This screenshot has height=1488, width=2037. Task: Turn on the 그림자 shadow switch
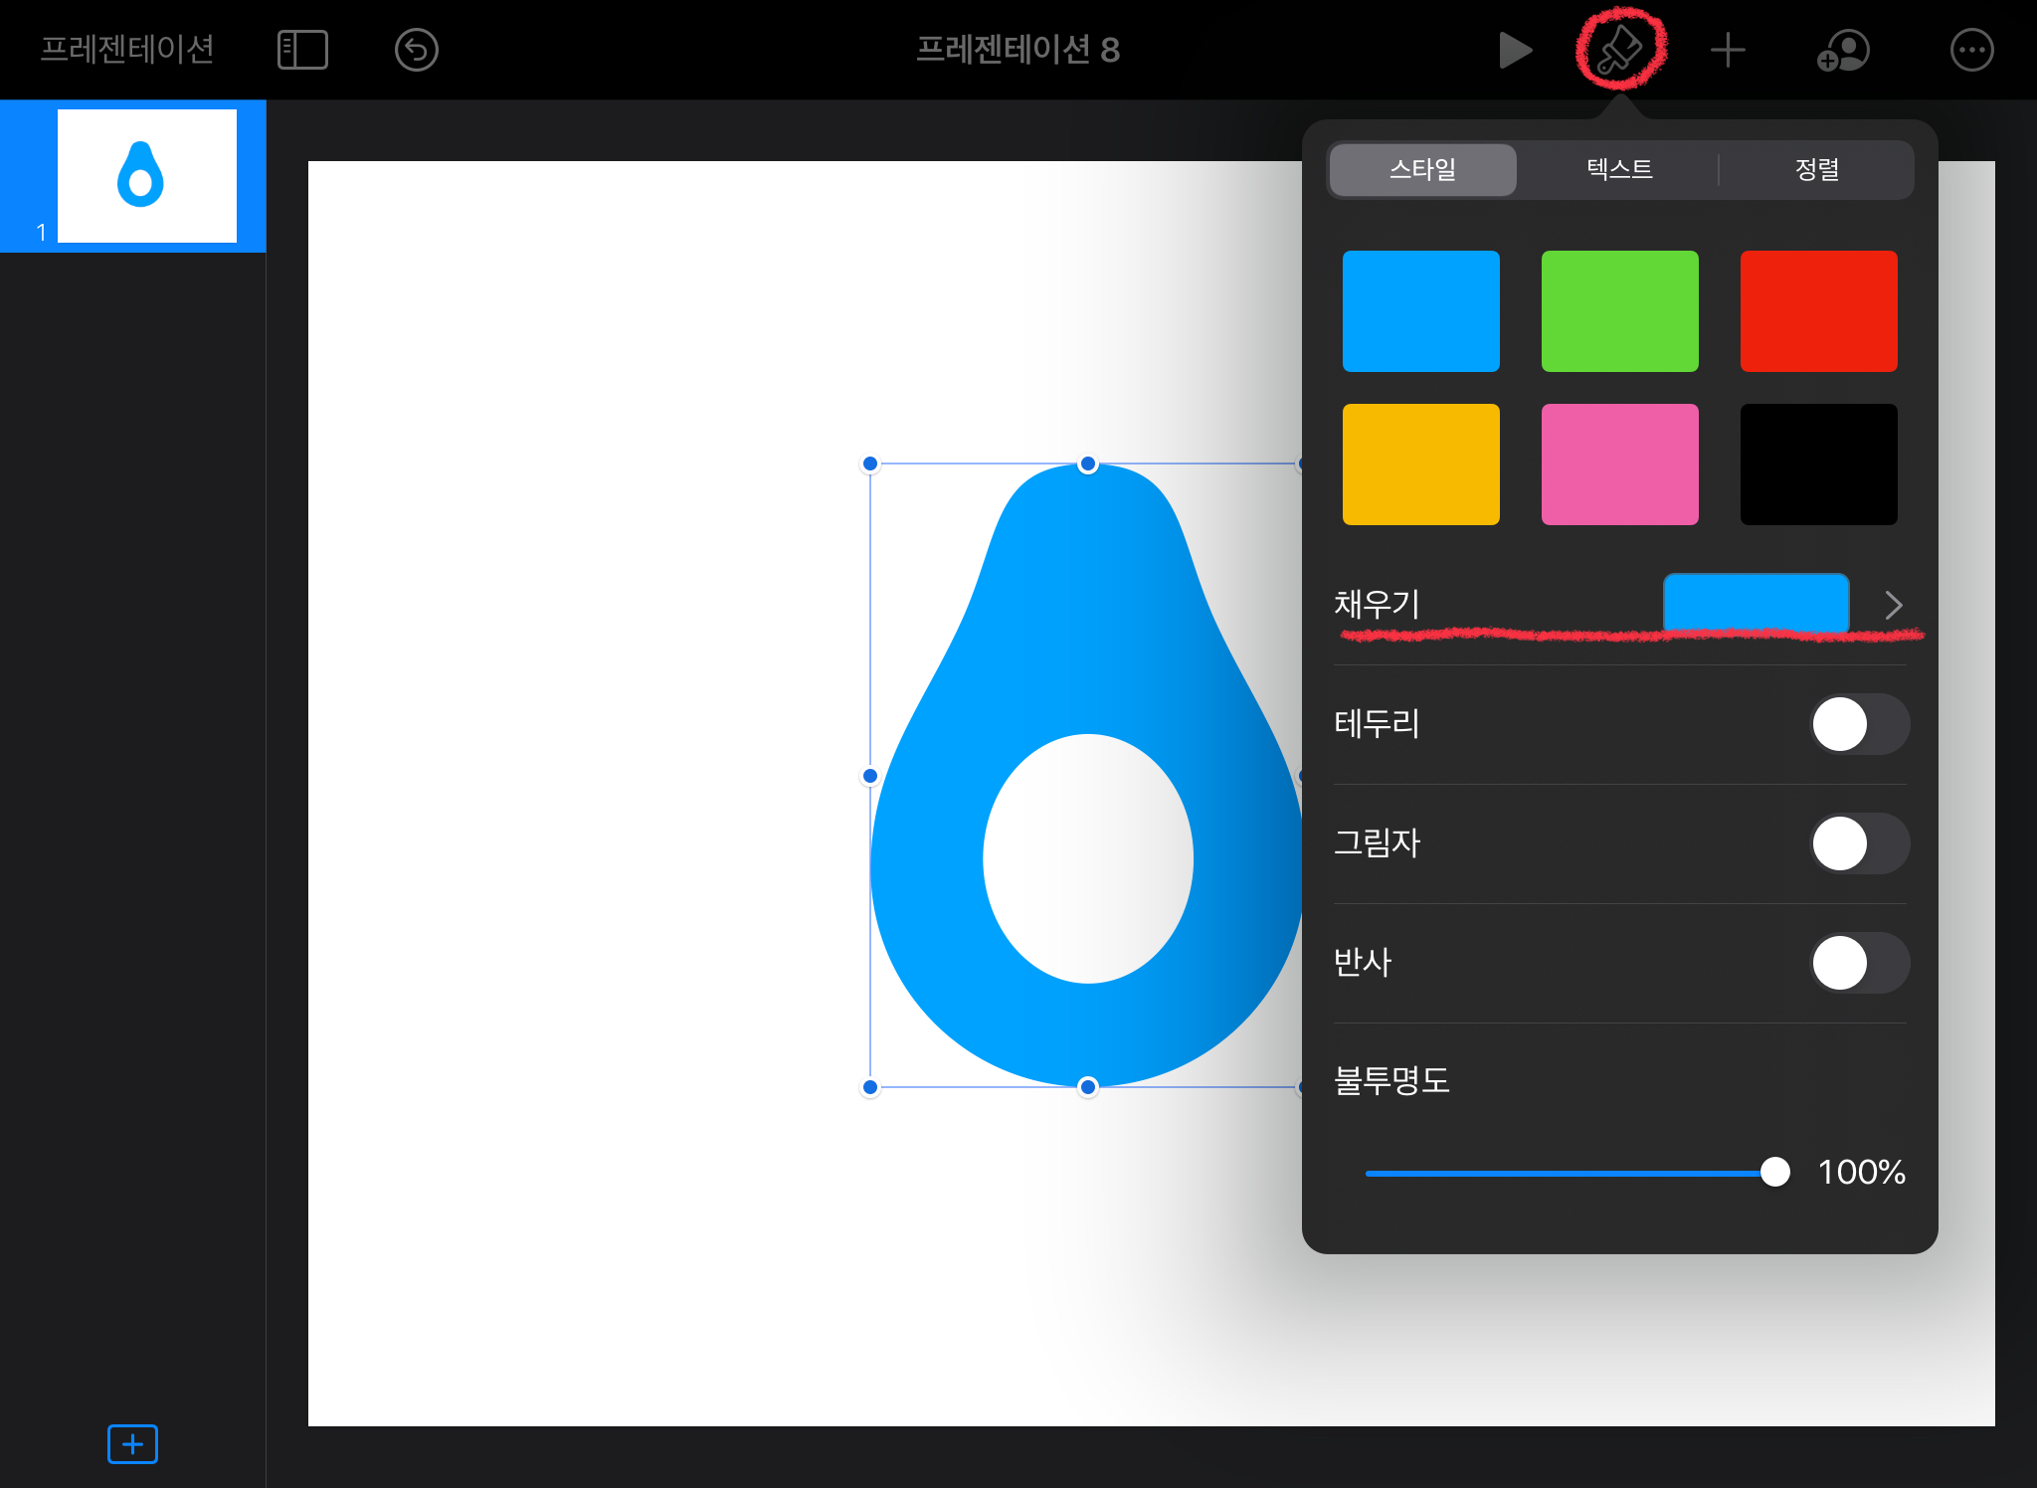click(x=1858, y=843)
